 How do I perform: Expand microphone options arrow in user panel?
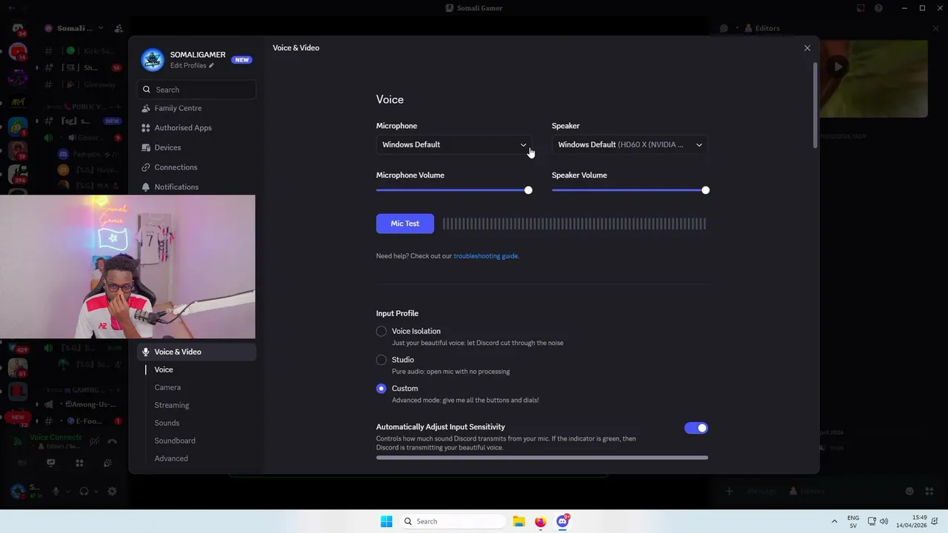tap(68, 492)
